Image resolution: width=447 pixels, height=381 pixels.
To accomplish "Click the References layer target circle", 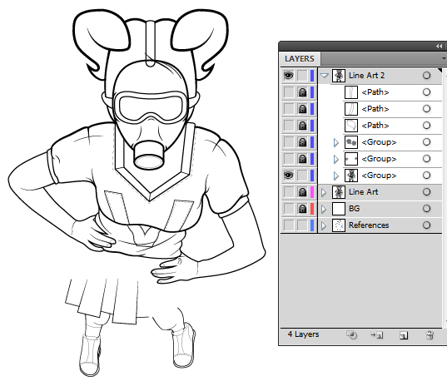I will (426, 225).
